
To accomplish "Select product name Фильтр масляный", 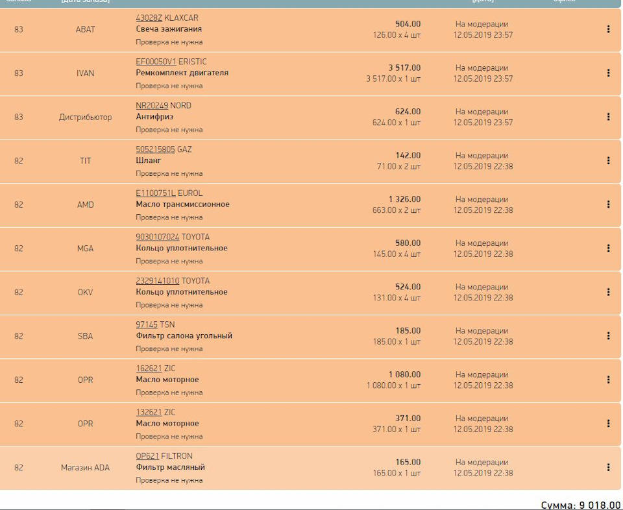I will pyautogui.click(x=171, y=467).
